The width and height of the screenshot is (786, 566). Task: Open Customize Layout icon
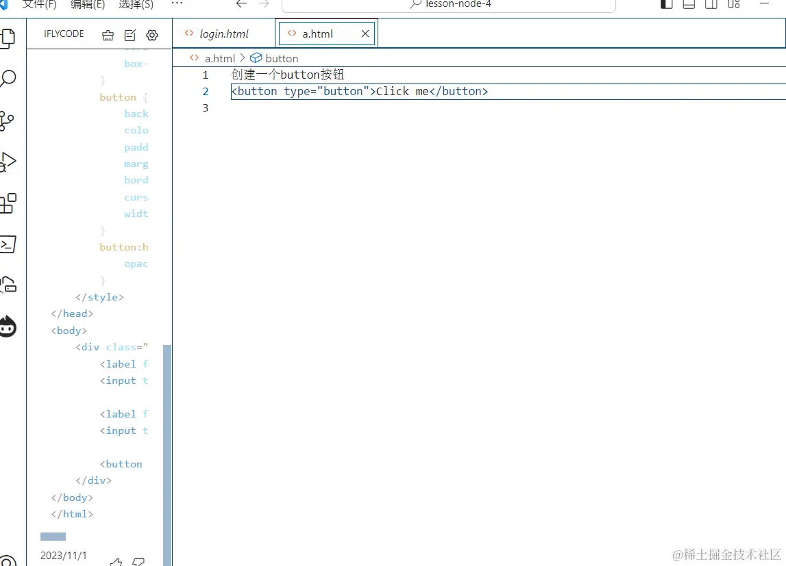coord(734,4)
